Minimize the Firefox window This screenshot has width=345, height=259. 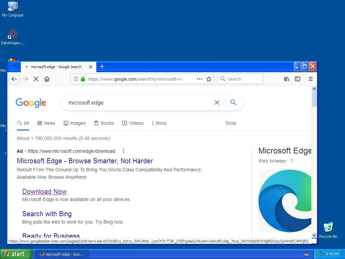click(x=297, y=66)
